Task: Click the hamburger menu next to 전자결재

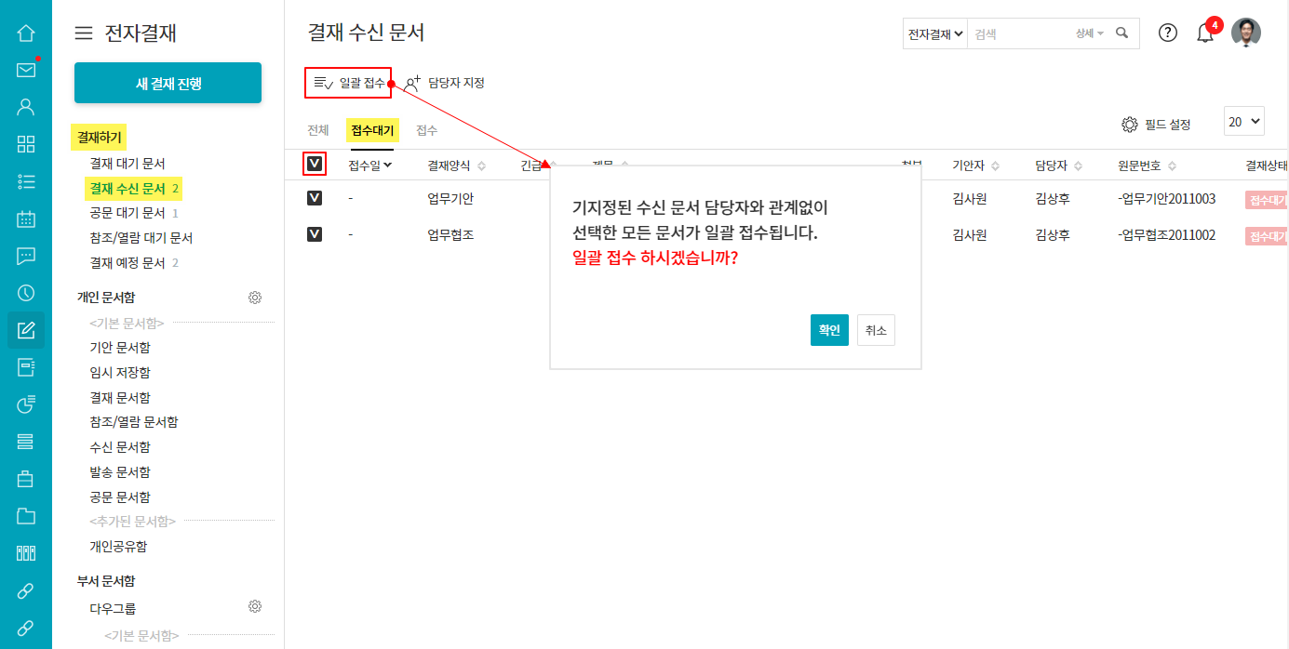Action: 84,33
